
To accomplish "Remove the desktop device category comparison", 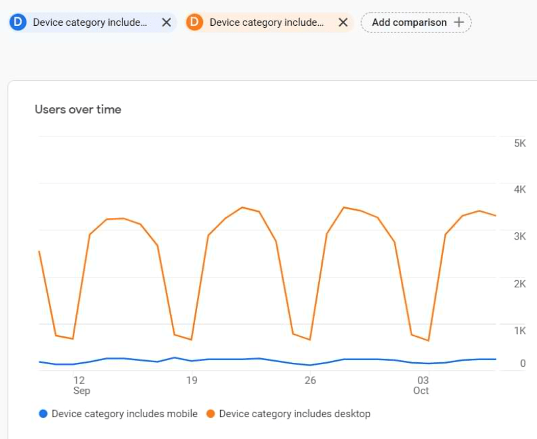I will click(343, 23).
